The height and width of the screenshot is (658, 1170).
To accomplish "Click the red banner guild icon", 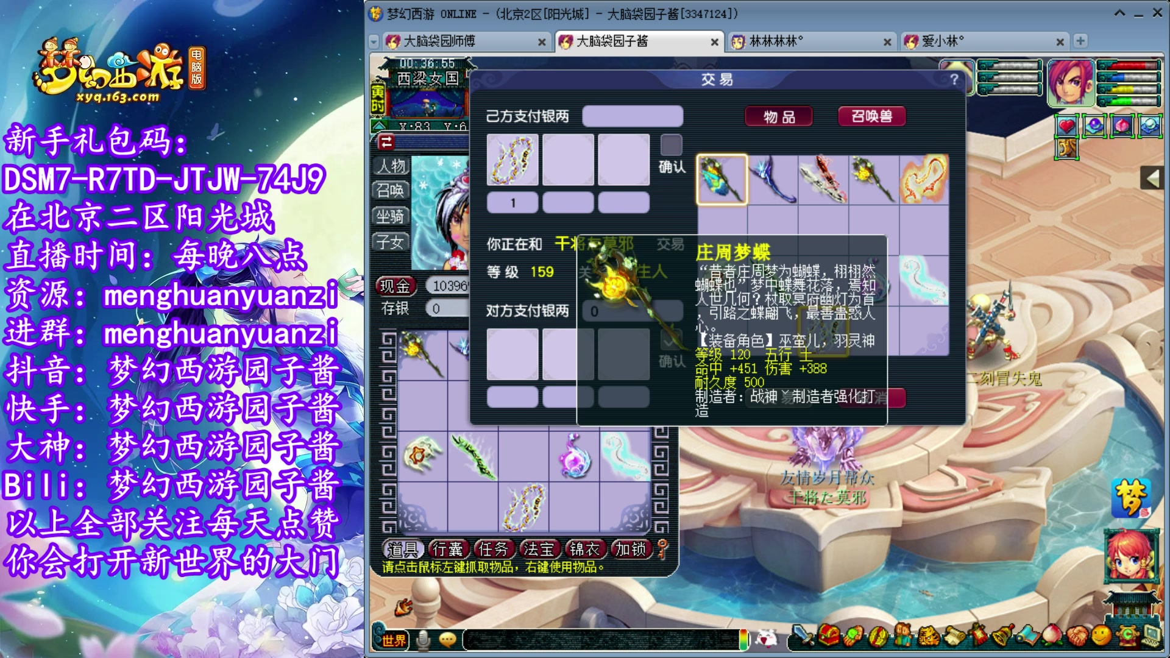I will click(x=979, y=635).
